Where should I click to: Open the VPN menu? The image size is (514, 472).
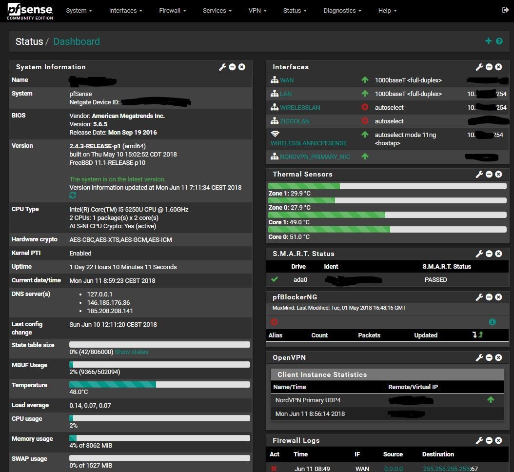257,11
